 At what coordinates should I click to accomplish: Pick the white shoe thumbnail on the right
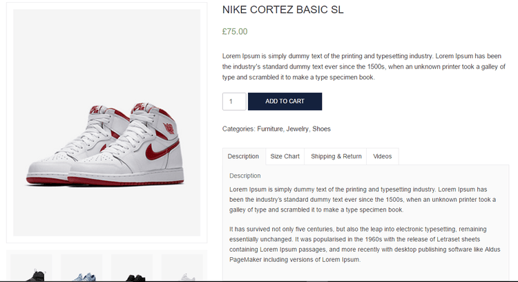click(x=182, y=270)
